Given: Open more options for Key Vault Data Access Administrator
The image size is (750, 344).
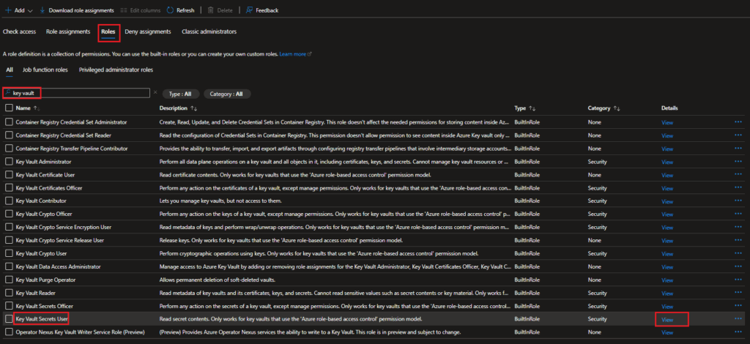Looking at the screenshot, I should (x=738, y=266).
